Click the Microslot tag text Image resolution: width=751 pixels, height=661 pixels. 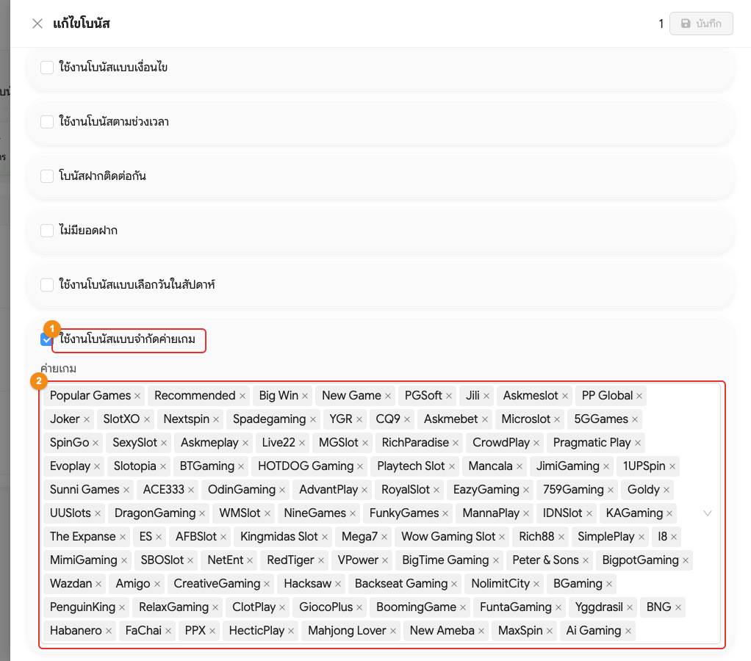click(526, 419)
